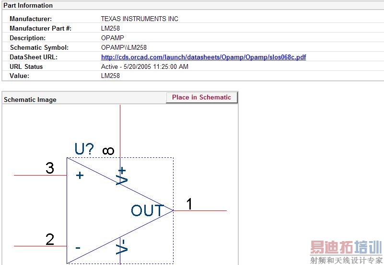Click pin number 2 on the op-amp
This screenshot has height=265, width=384.
pos(50,239)
